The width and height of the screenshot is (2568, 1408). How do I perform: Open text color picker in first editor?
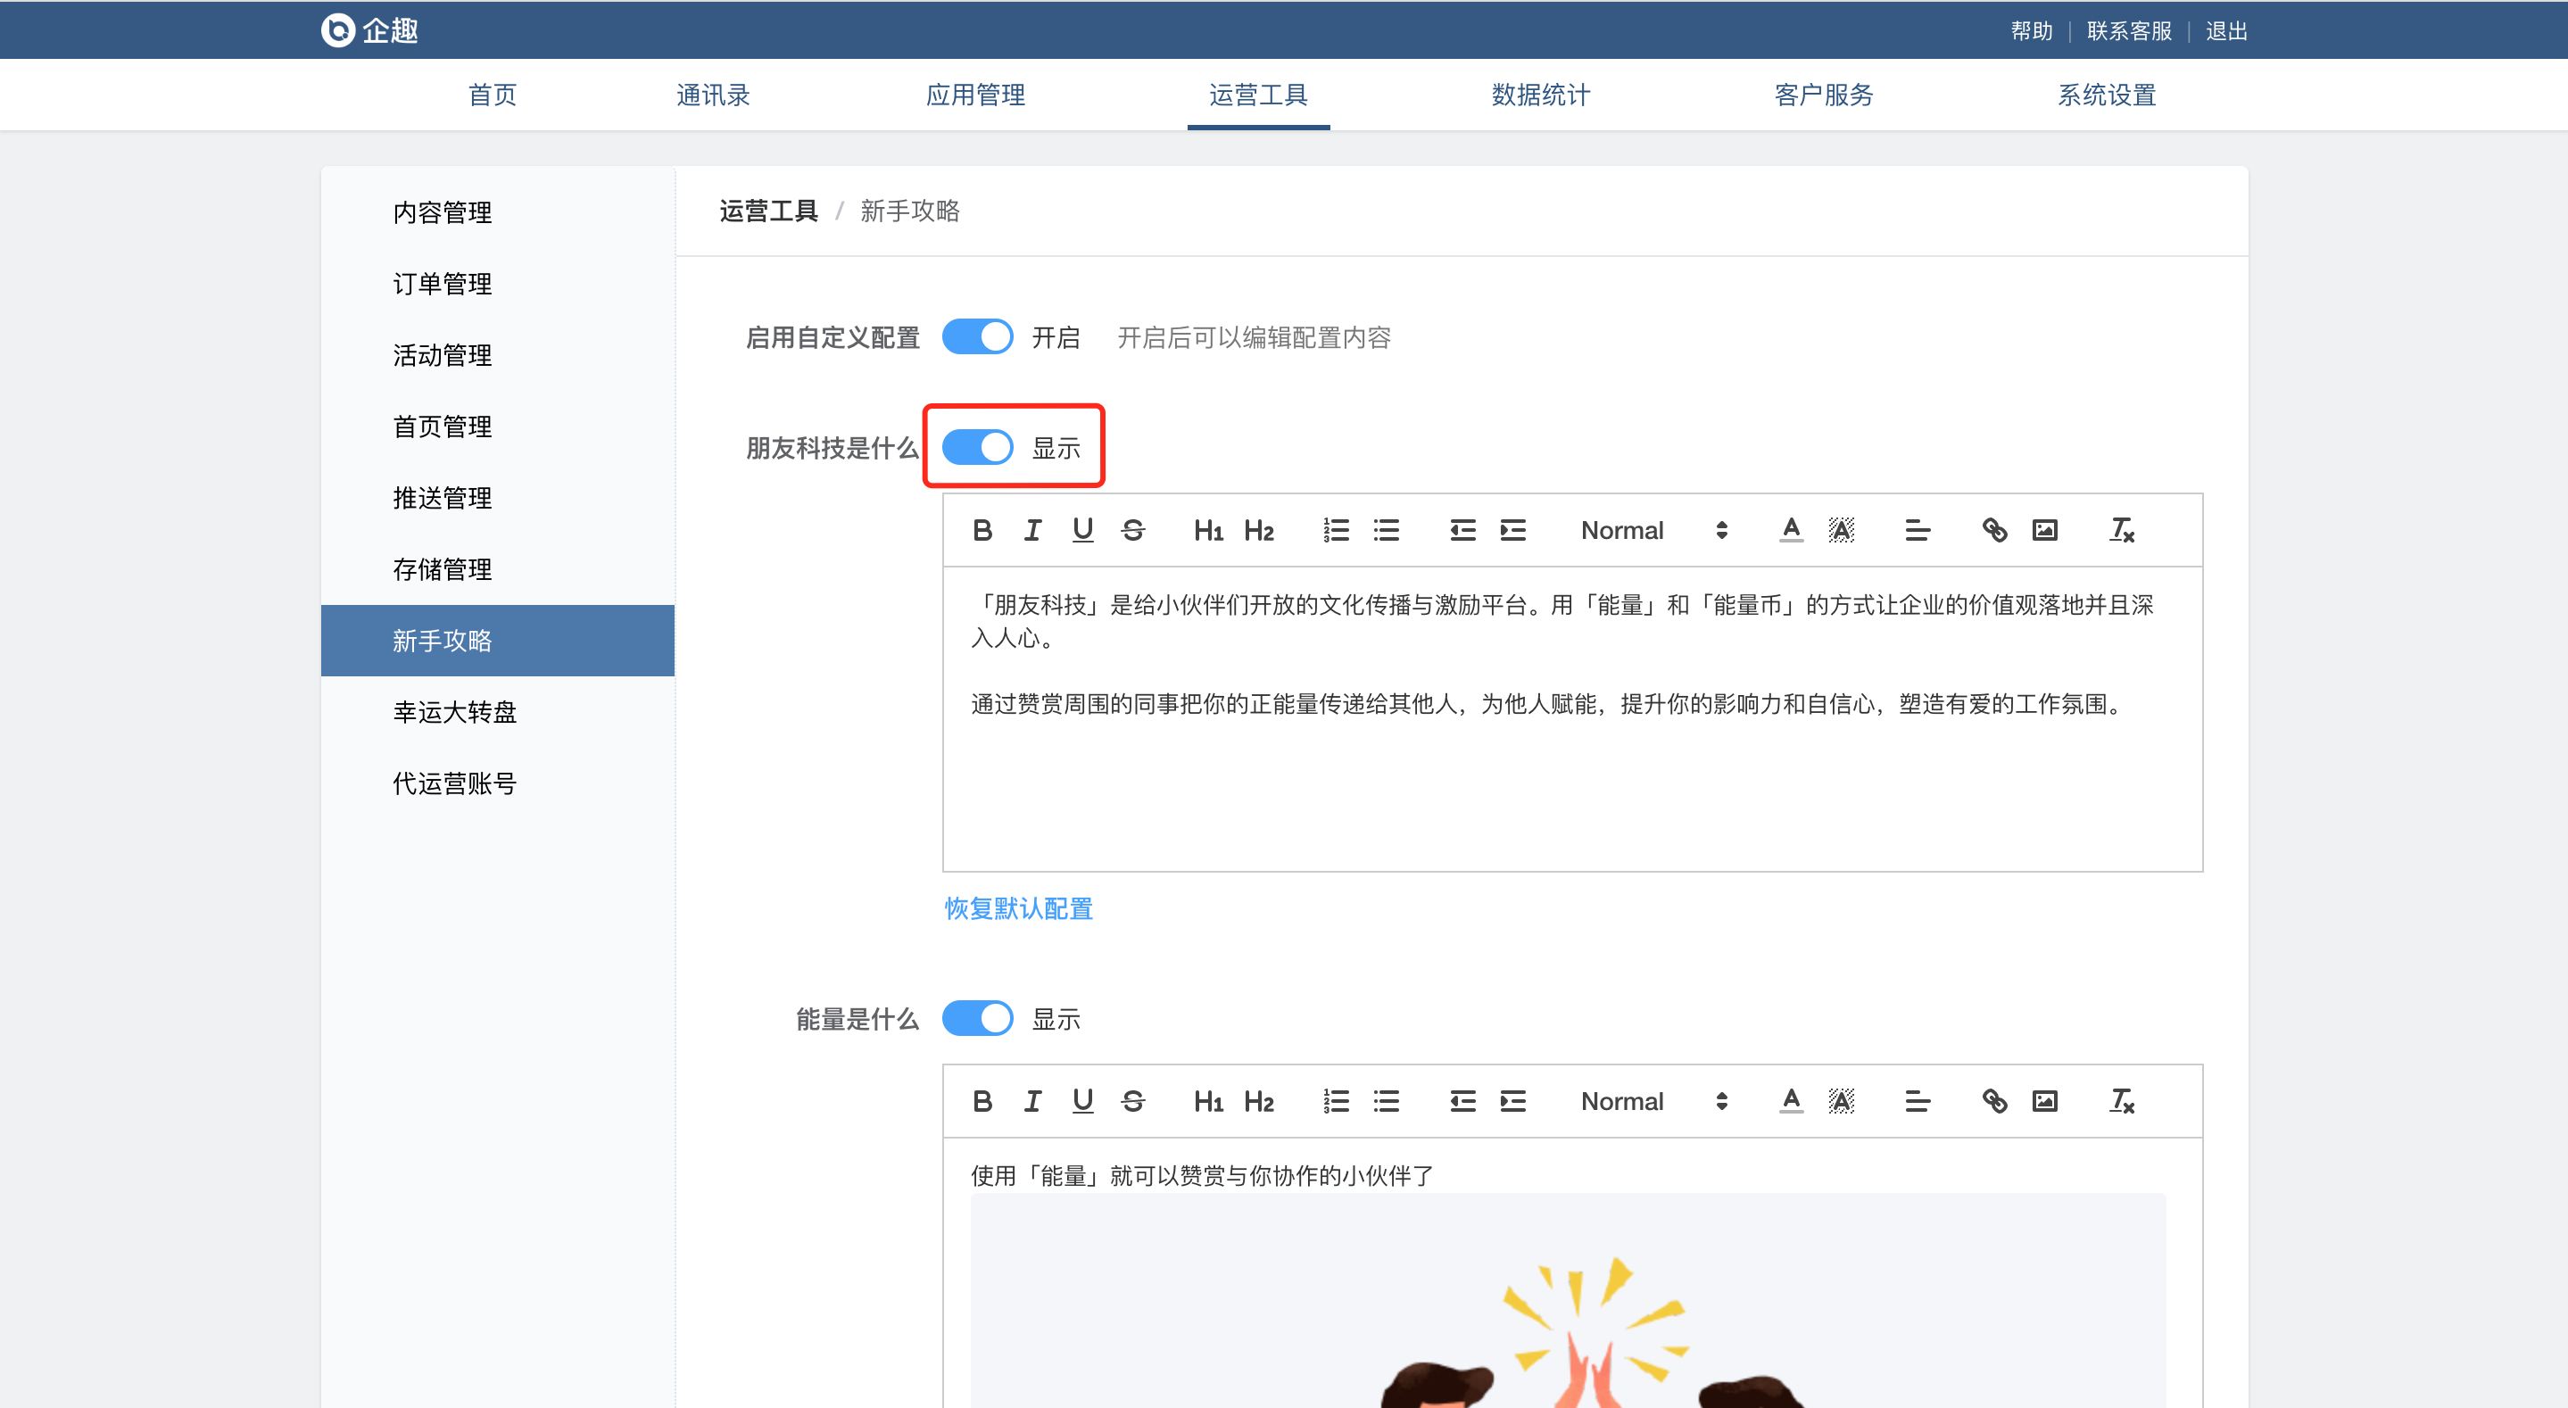[x=1792, y=531]
